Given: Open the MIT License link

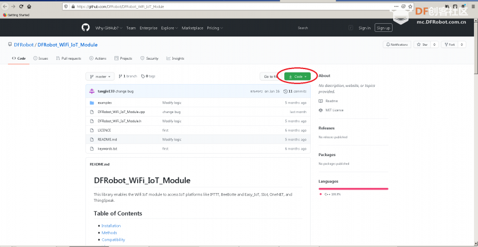Looking at the screenshot, I should pos(331,110).
